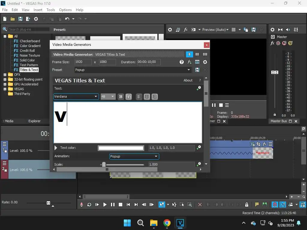This screenshot has width=307, height=230.
Task: Select Solid Color generator in the tree
Action: pos(27,60)
